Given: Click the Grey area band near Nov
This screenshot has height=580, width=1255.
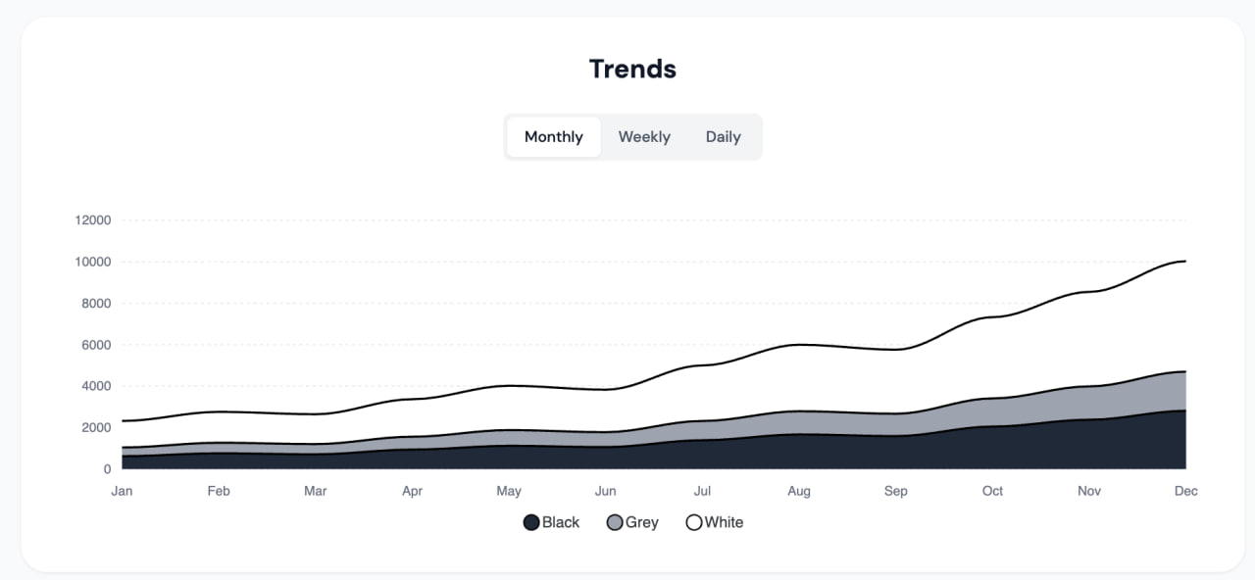Looking at the screenshot, I should click(x=1089, y=403).
